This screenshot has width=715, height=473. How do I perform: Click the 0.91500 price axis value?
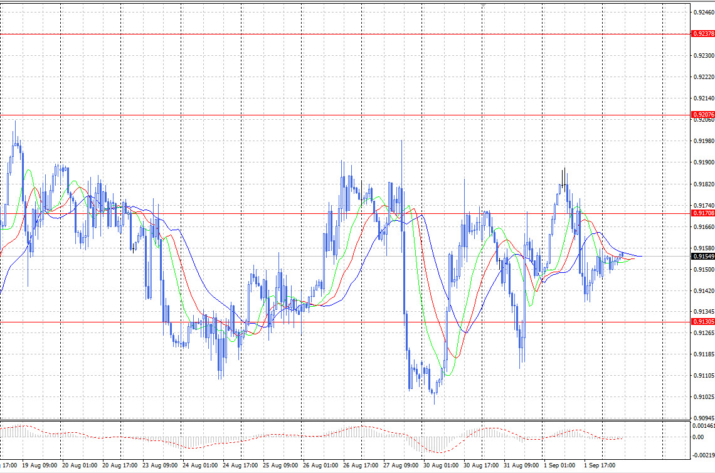click(704, 270)
